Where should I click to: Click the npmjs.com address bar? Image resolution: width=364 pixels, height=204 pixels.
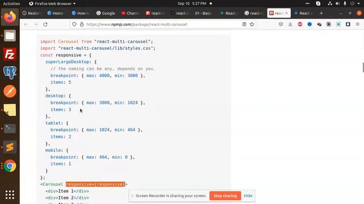pyautogui.click(x=163, y=24)
